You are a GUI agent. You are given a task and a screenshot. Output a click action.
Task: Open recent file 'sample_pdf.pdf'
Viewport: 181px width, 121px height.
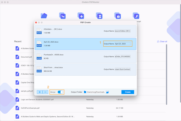(27, 91)
